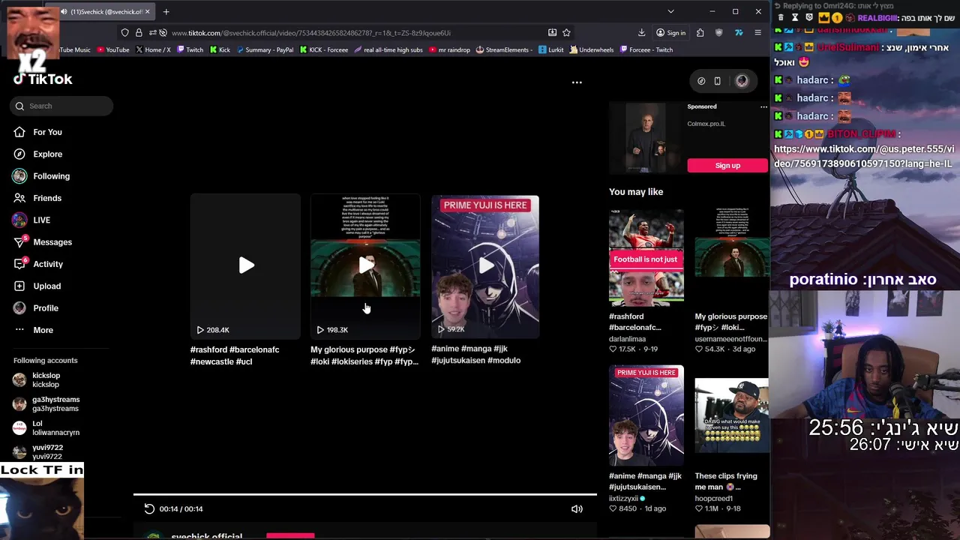
Task: Open the Summary - PayPal bookmark
Action: pos(265,49)
